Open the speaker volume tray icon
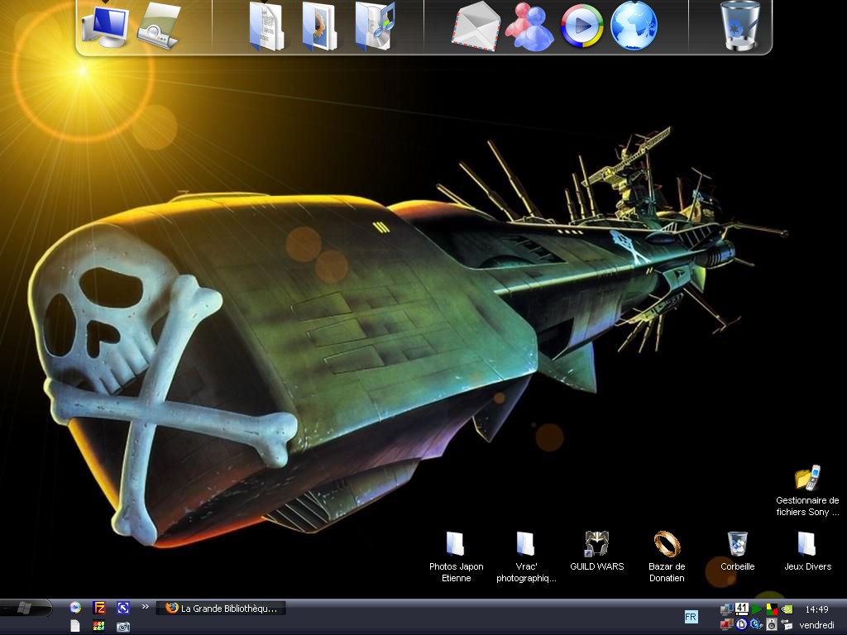The height and width of the screenshot is (635, 847). point(772,625)
